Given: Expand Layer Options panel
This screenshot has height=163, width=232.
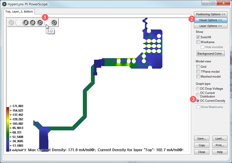Looking at the screenshot, I should (x=210, y=26).
